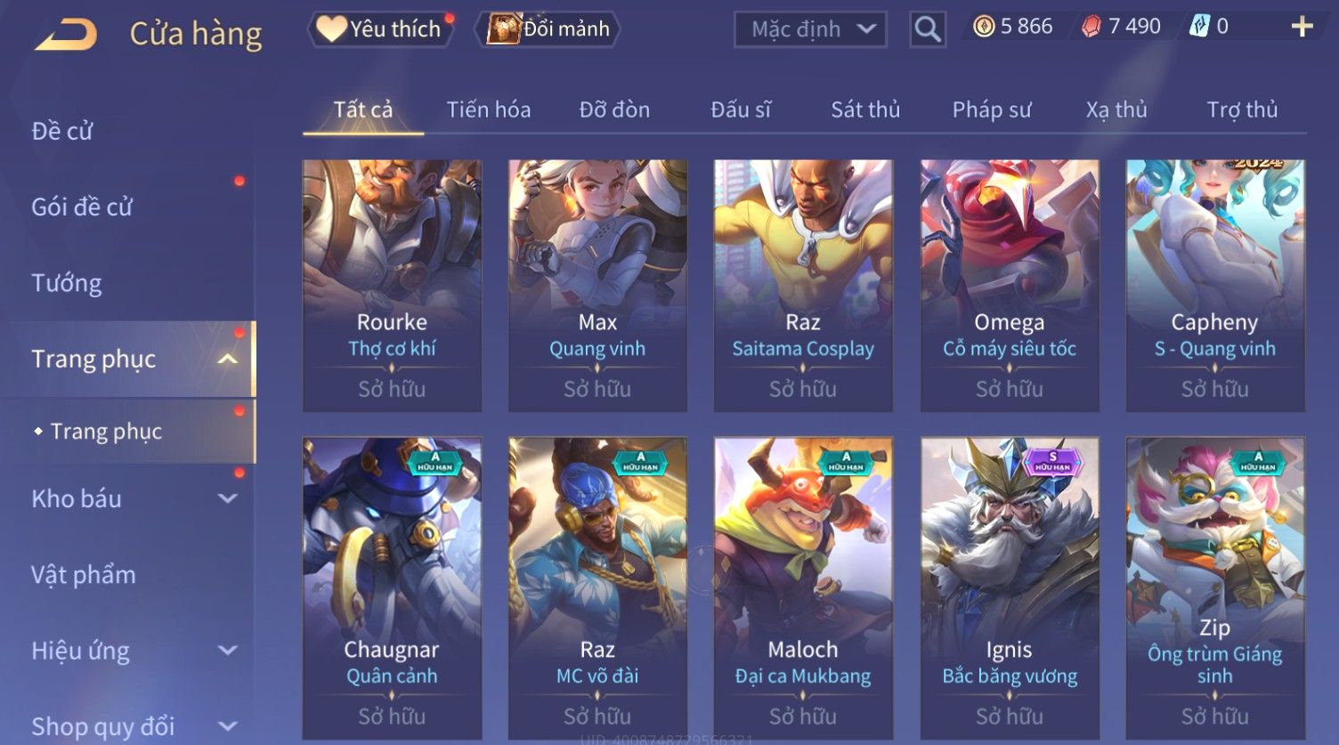Screen dimensions: 1339x745
Task: Open Gói đề cử in the sidebar
Action: [82, 207]
